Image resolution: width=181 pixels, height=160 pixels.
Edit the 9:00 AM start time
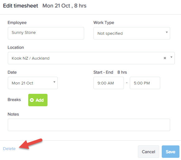pyautogui.click(x=109, y=83)
